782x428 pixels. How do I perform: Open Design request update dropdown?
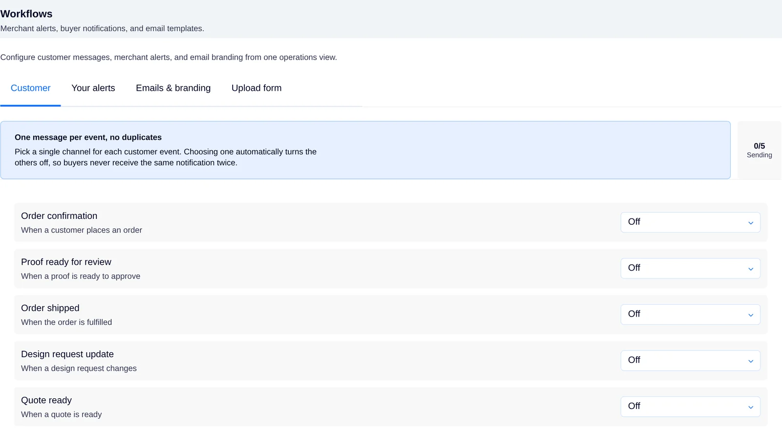tap(690, 361)
